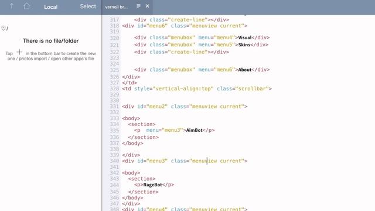Screen dimensions: 375x211
Task: Click the 'RageBot' text on line 344
Action: [x=152, y=185]
